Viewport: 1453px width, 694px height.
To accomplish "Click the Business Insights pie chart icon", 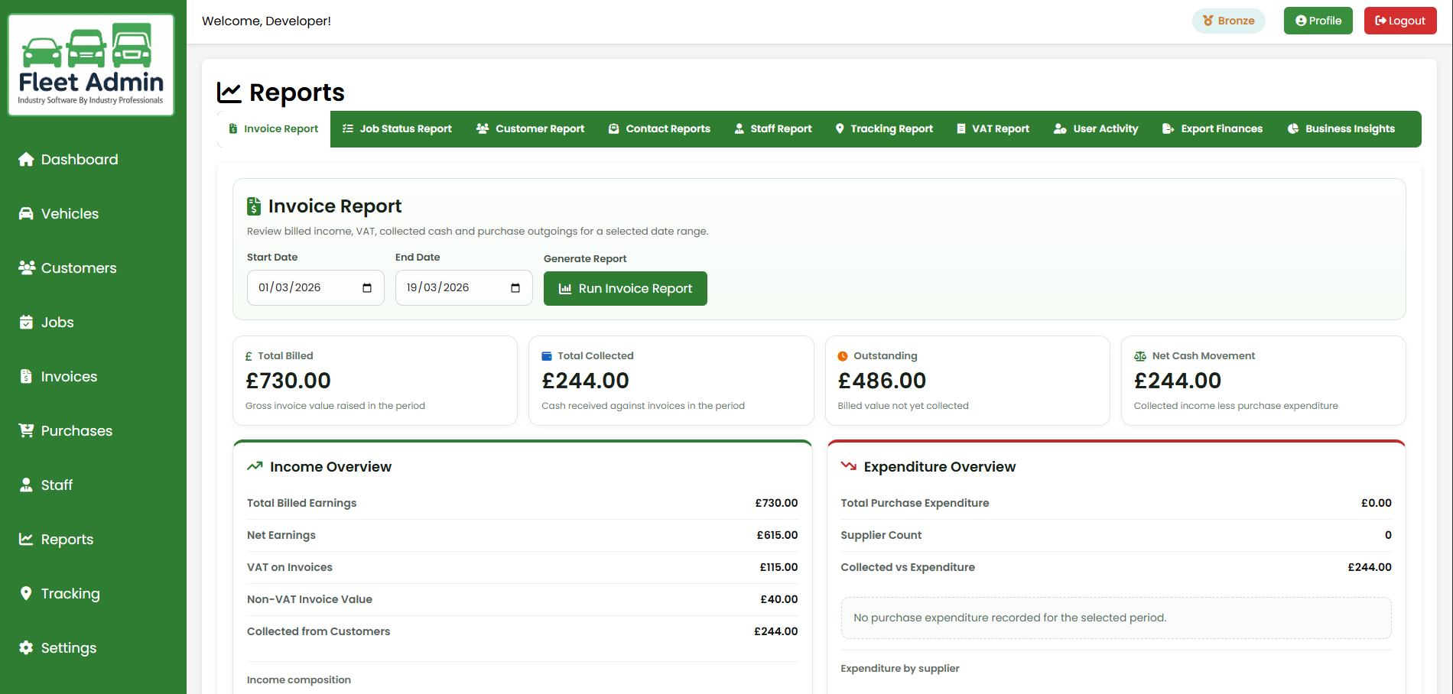I will 1293,128.
